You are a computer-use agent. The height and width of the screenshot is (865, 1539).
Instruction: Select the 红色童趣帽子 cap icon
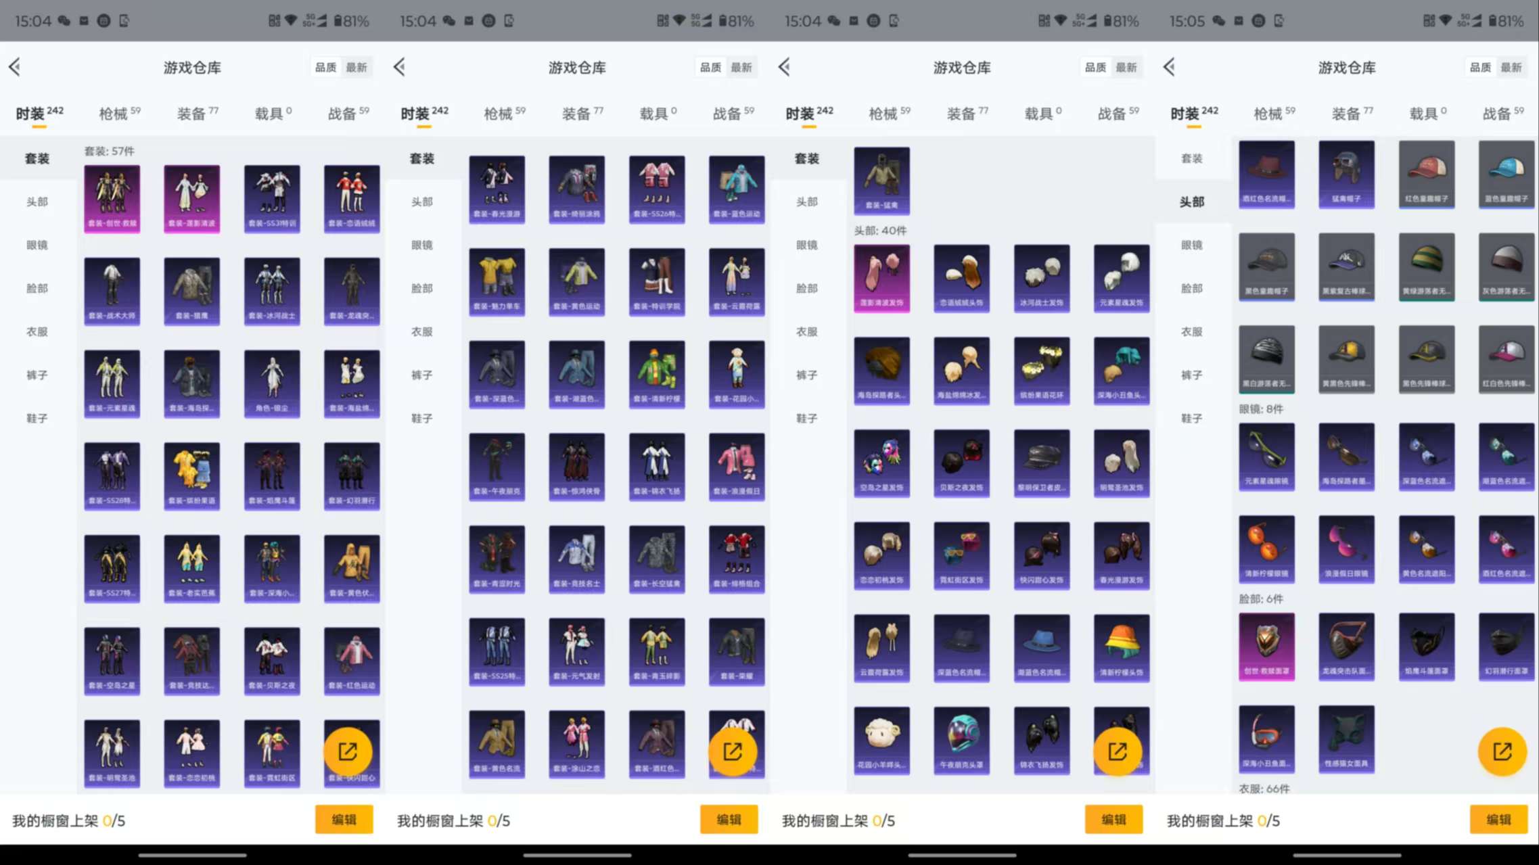tap(1426, 174)
